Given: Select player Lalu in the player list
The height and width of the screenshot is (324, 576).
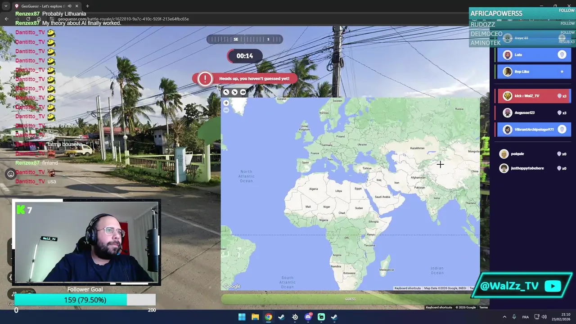Looking at the screenshot, I should [x=534, y=55].
